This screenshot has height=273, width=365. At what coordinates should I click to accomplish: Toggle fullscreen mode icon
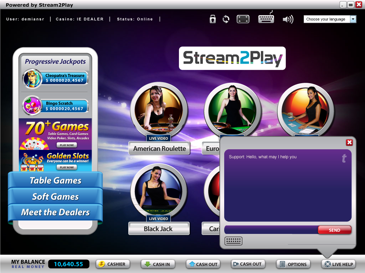point(243,19)
